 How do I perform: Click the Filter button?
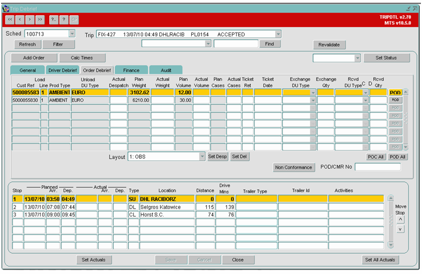58,44
